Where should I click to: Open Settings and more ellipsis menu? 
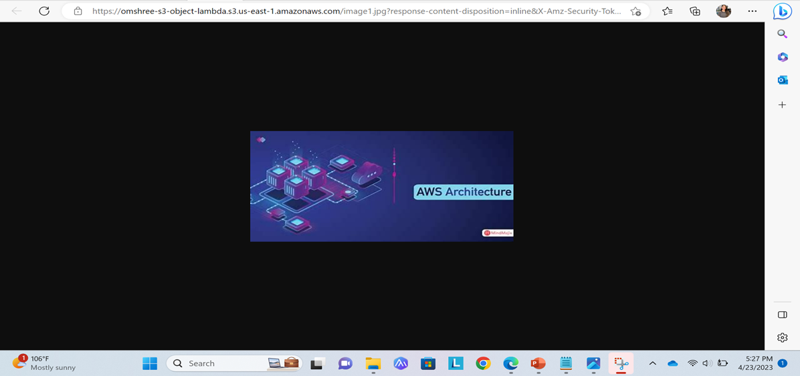click(x=753, y=11)
